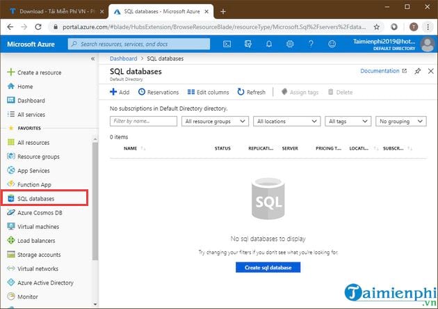The image size is (438, 309).
Task: Open Chrome three-dot menu
Action: click(428, 27)
